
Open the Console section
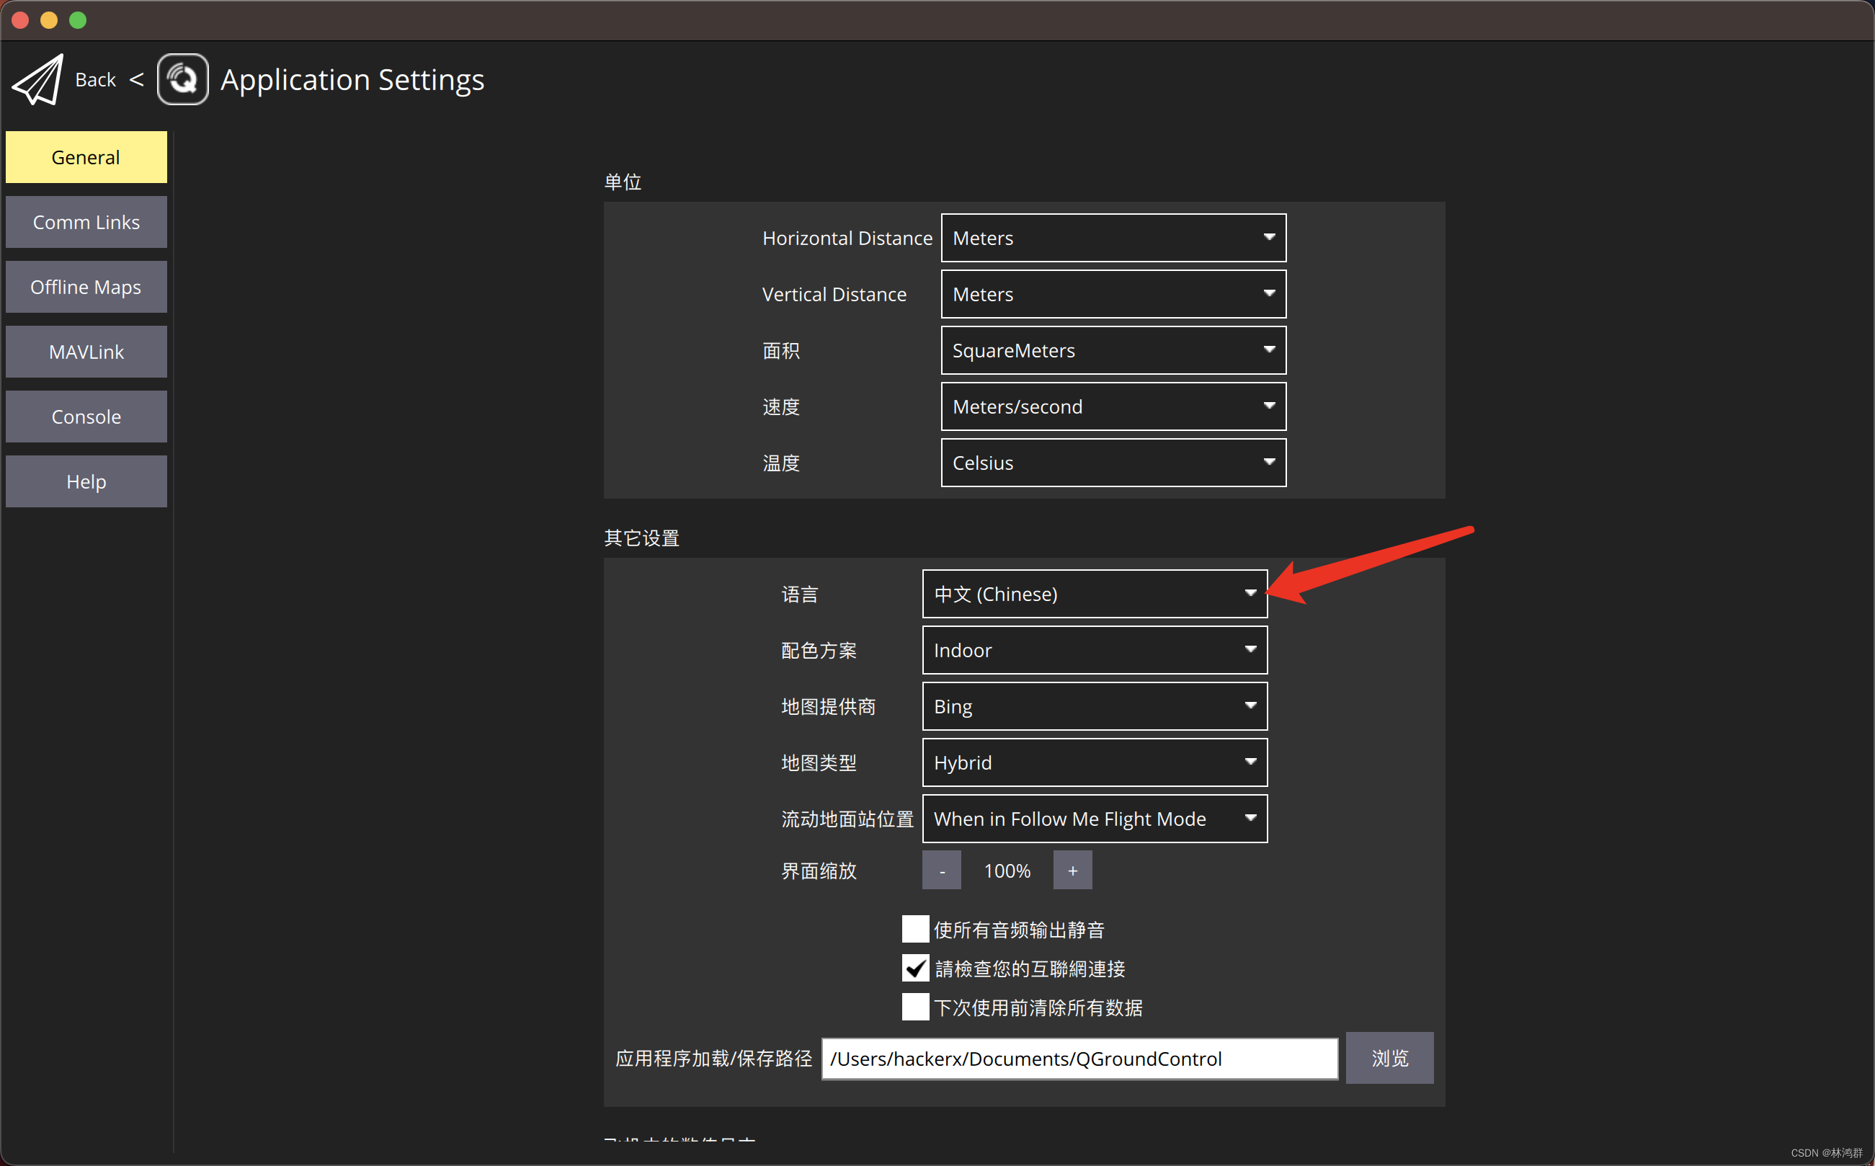[x=86, y=416]
